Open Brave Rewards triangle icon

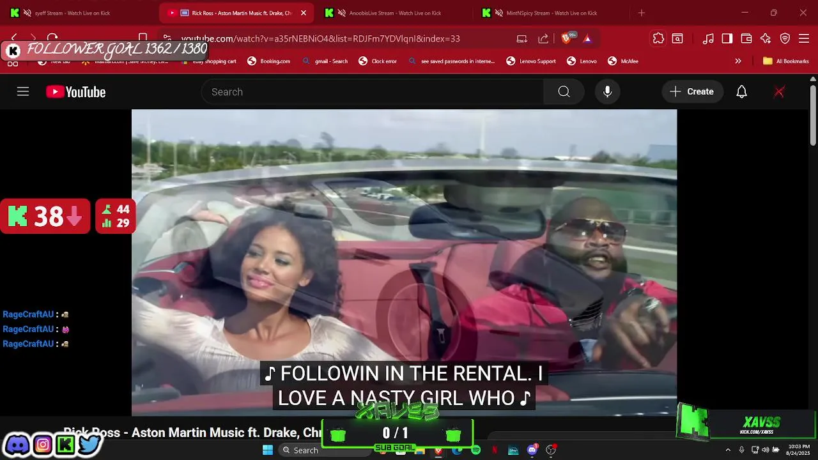pyautogui.click(x=587, y=39)
